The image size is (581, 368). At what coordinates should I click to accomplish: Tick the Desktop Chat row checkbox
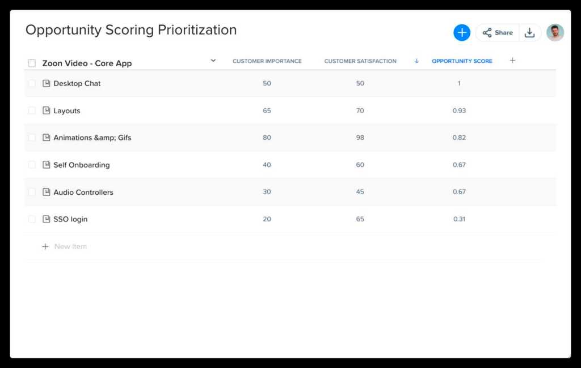tap(32, 83)
